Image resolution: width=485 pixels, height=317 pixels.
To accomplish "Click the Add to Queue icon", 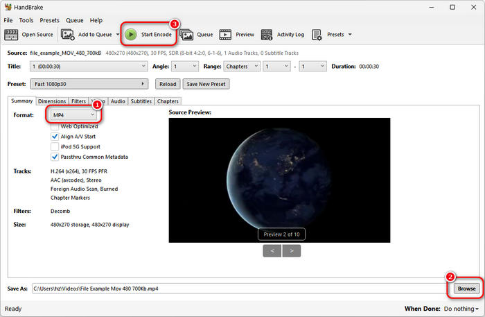I will point(68,35).
